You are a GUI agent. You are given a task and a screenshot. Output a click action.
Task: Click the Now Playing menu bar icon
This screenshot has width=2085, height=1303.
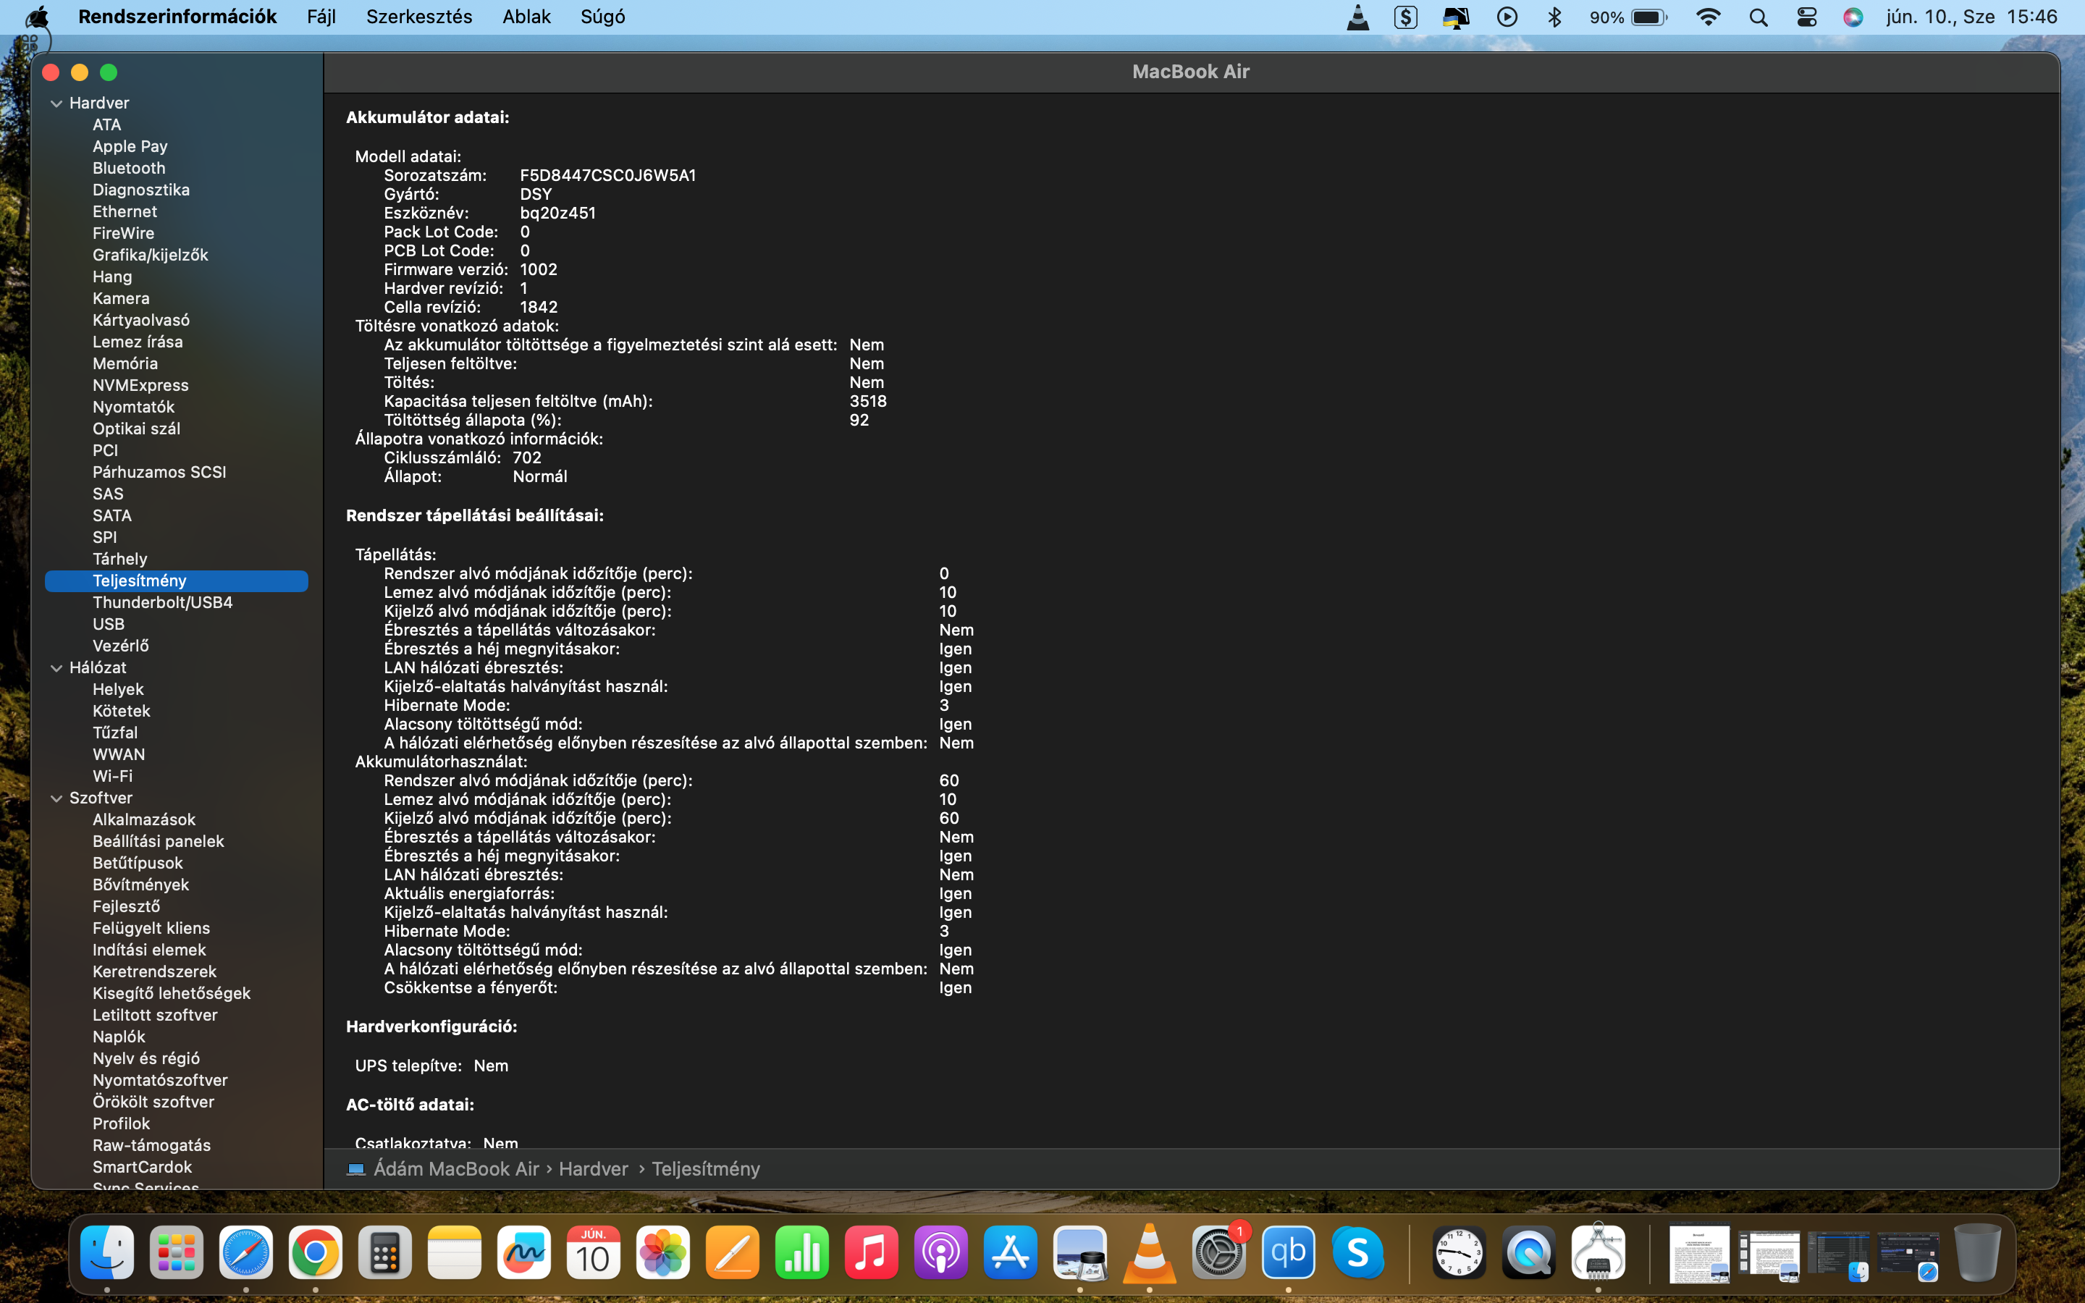1507,17
